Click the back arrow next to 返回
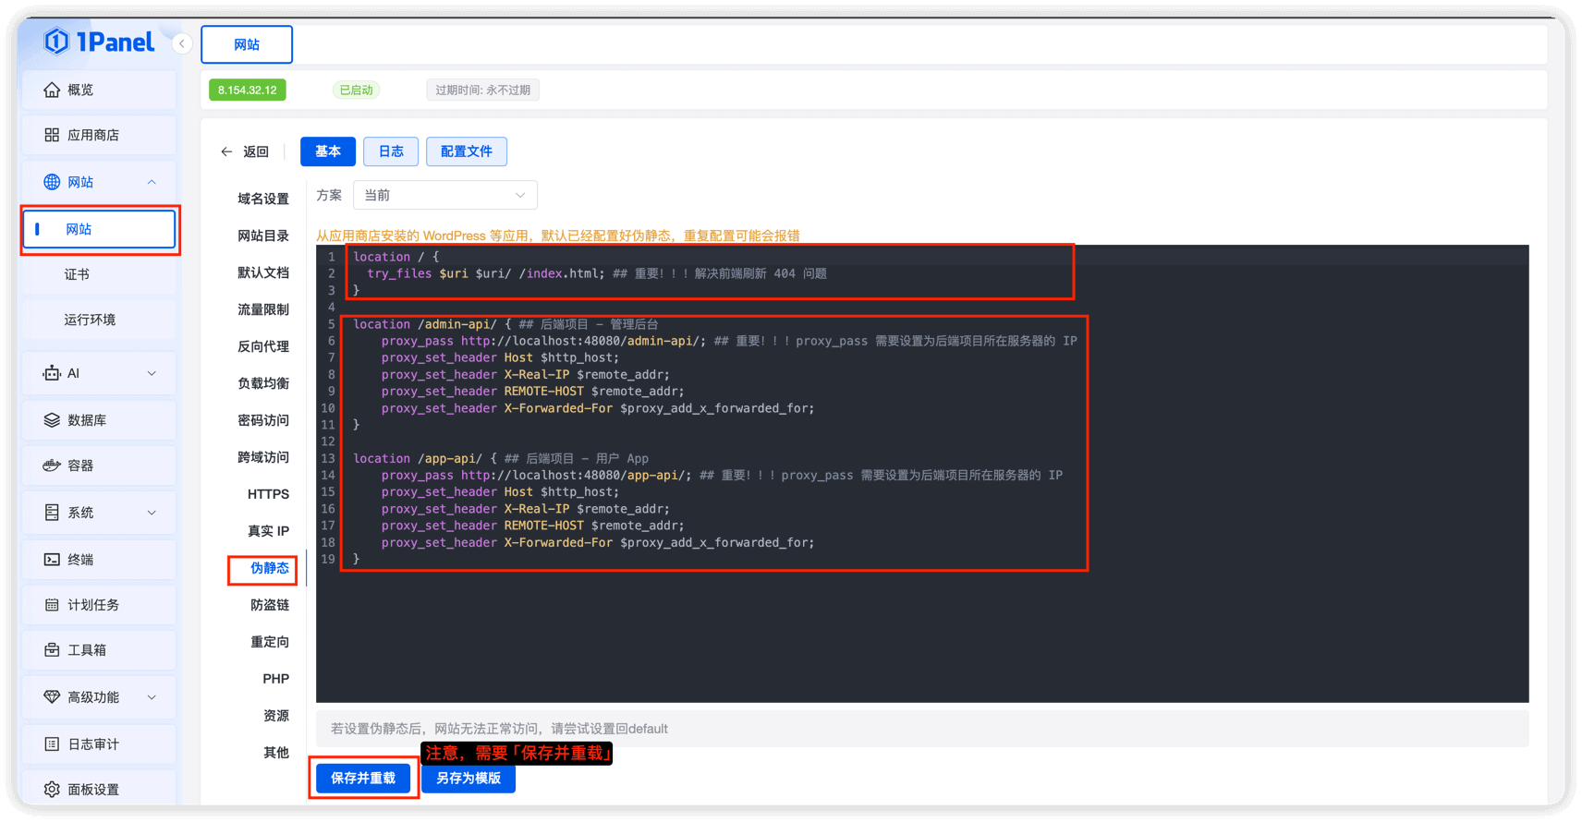This screenshot has width=1582, height=822. (226, 151)
